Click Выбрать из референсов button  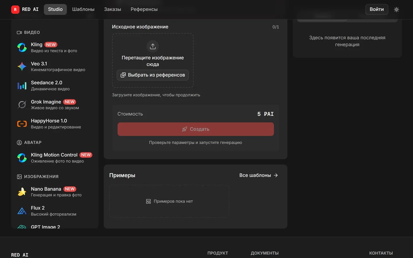coord(153,75)
